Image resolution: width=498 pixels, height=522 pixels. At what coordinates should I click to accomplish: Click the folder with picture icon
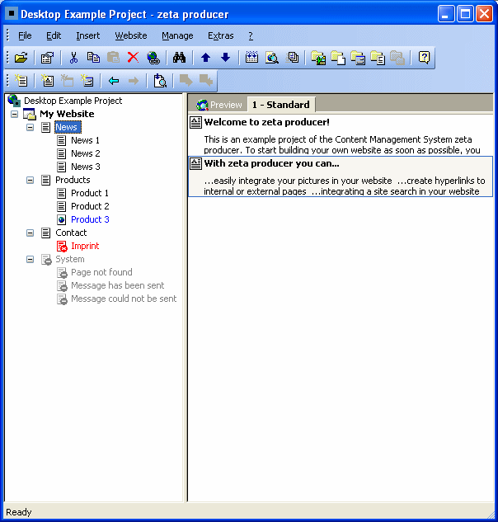point(318,58)
